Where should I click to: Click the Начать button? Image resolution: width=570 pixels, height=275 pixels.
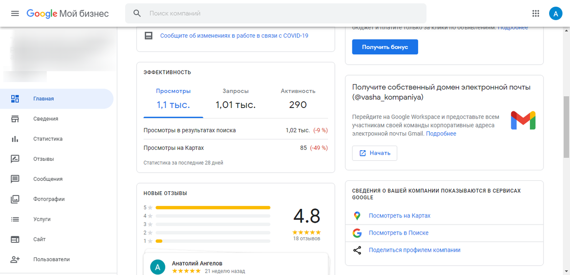point(374,153)
